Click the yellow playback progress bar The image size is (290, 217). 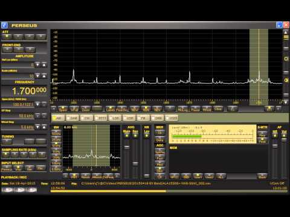coord(108,191)
